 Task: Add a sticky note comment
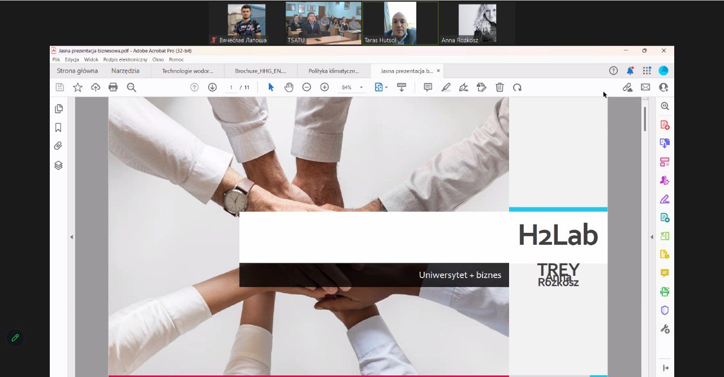pos(428,87)
